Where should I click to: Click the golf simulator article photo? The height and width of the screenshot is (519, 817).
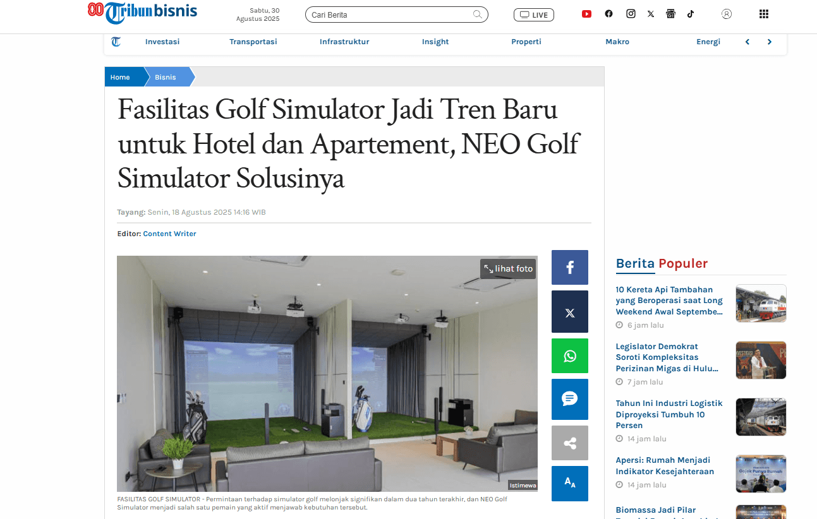pyautogui.click(x=327, y=374)
